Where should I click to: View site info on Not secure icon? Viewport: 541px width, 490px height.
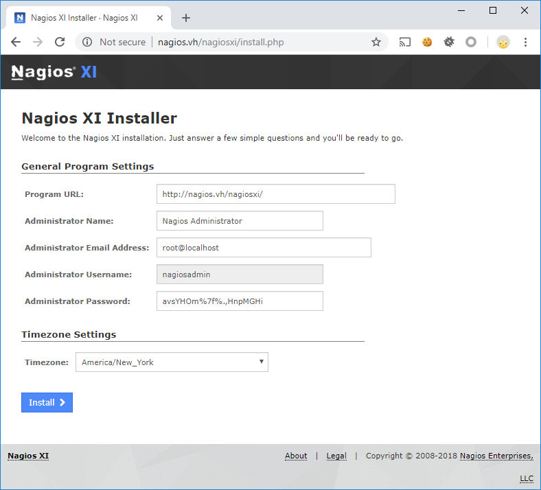pyautogui.click(x=87, y=42)
